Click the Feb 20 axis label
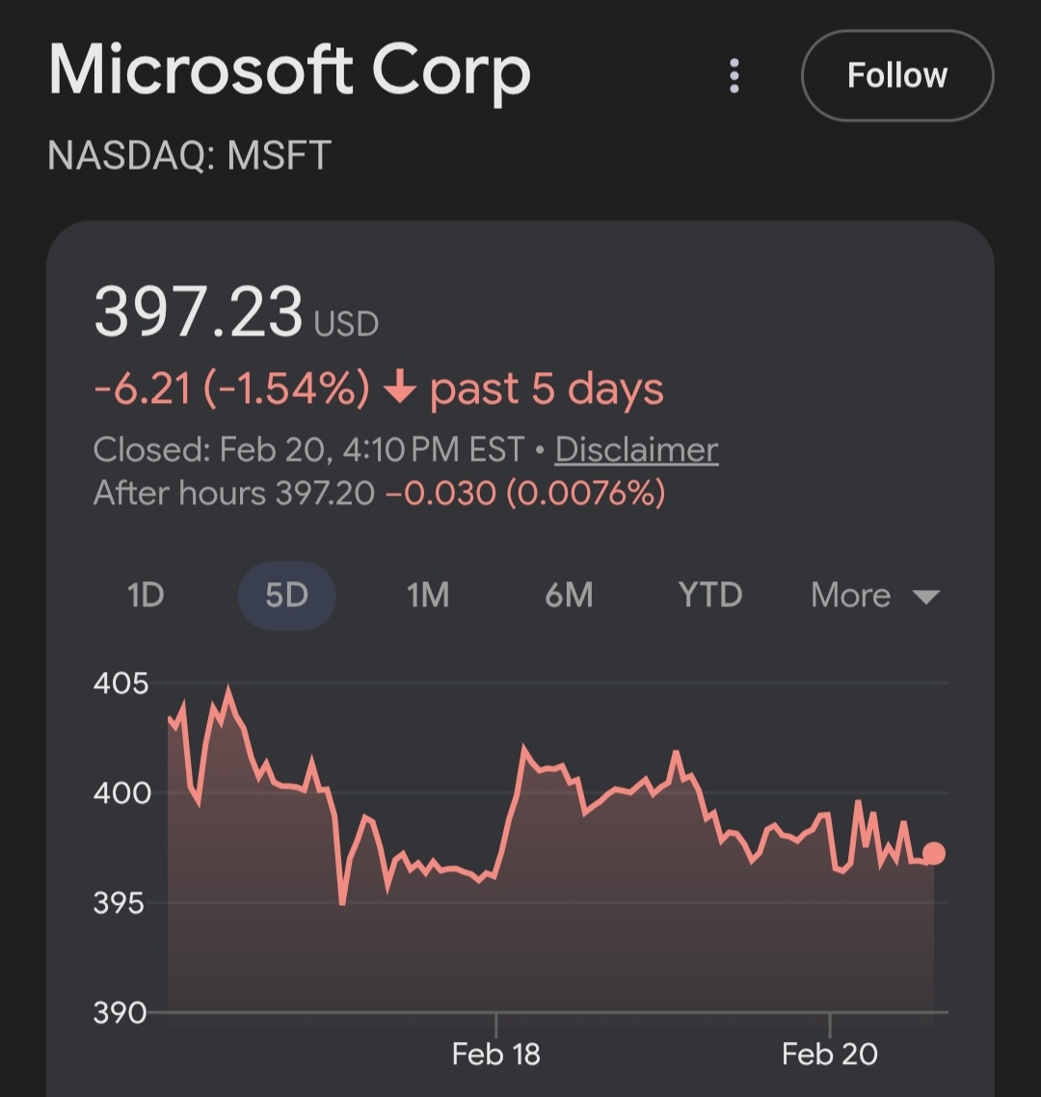The image size is (1041, 1097). (x=830, y=1054)
